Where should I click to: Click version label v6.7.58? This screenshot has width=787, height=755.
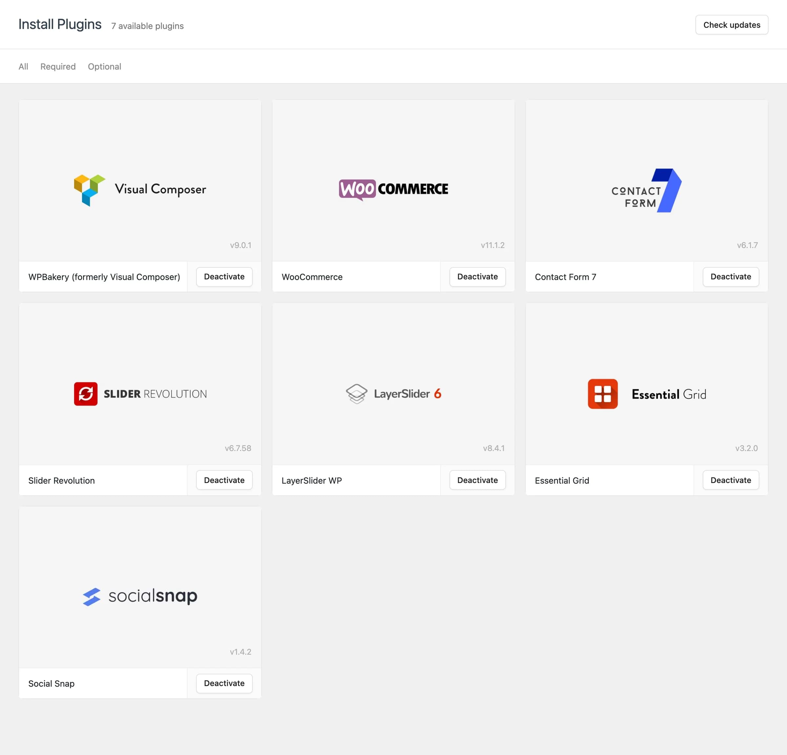[238, 448]
